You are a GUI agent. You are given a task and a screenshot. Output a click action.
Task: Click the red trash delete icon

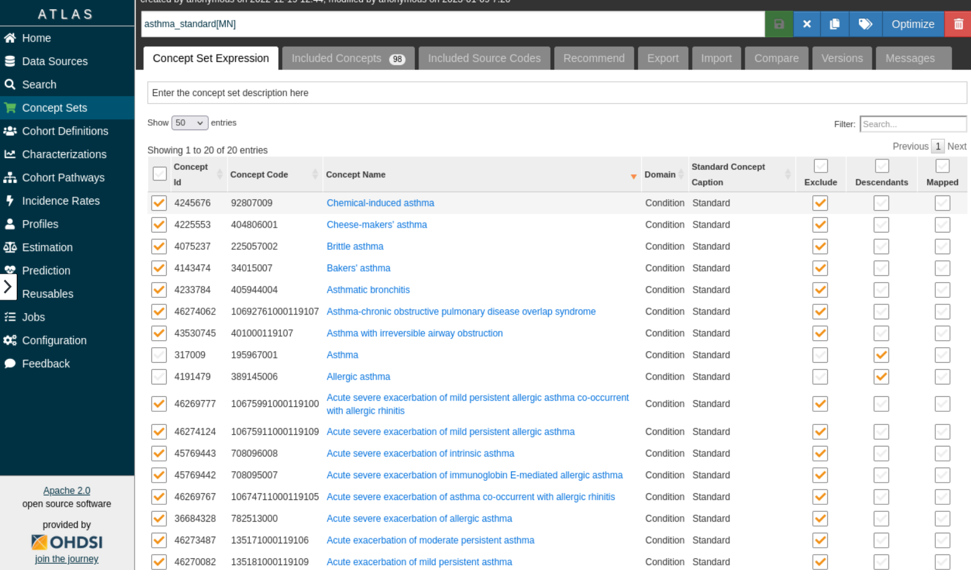(x=958, y=24)
